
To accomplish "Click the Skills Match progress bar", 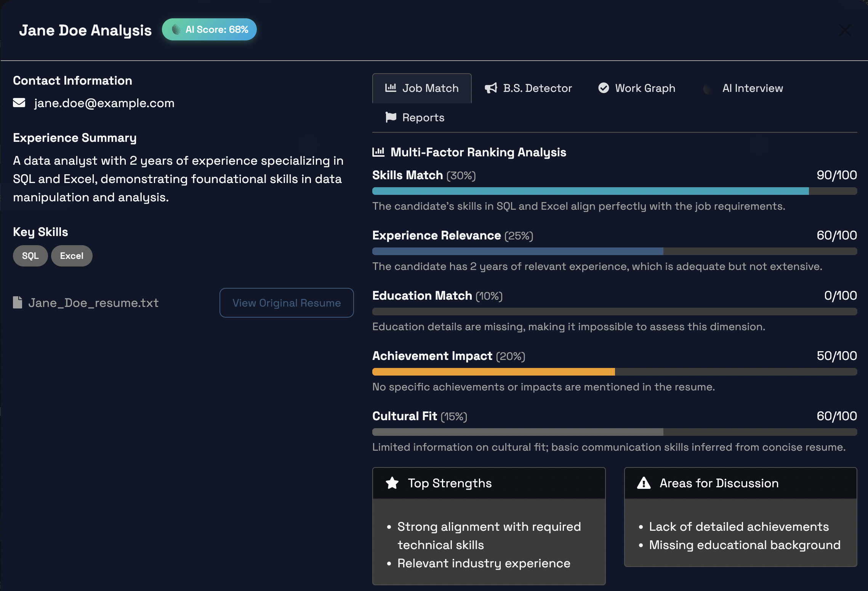I will (615, 191).
